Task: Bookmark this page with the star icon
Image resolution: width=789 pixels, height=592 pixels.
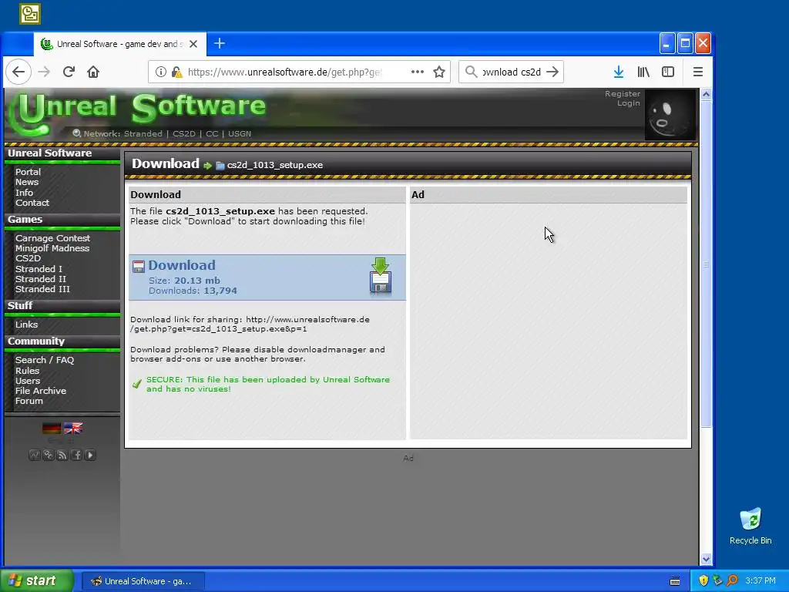Action: click(439, 72)
